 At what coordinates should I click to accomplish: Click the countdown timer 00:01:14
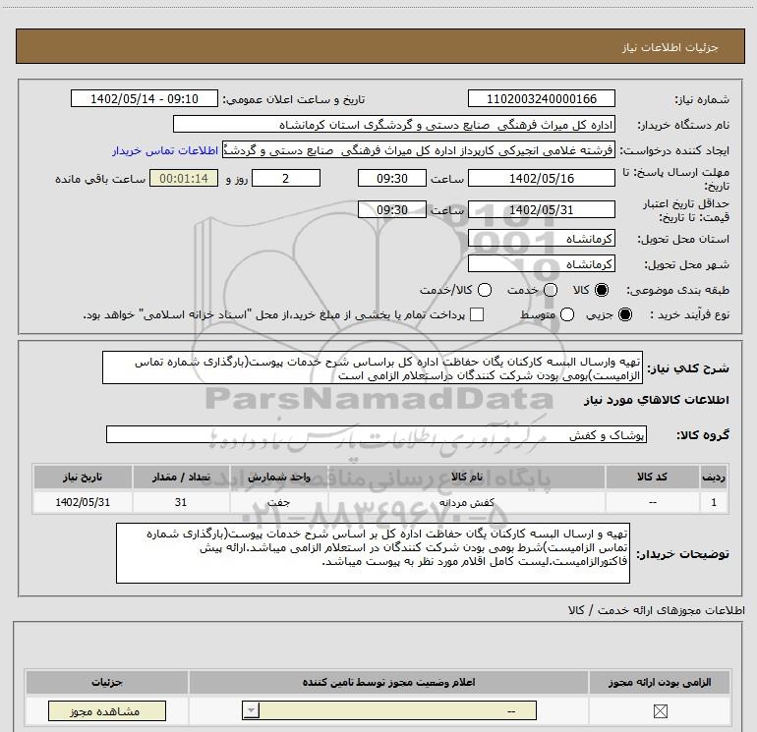pyautogui.click(x=184, y=178)
